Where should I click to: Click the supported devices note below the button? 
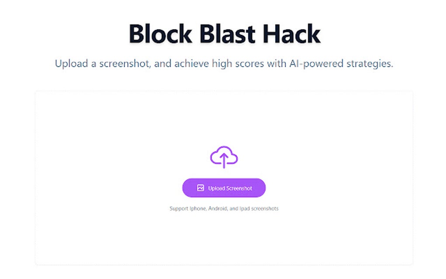tap(224, 209)
